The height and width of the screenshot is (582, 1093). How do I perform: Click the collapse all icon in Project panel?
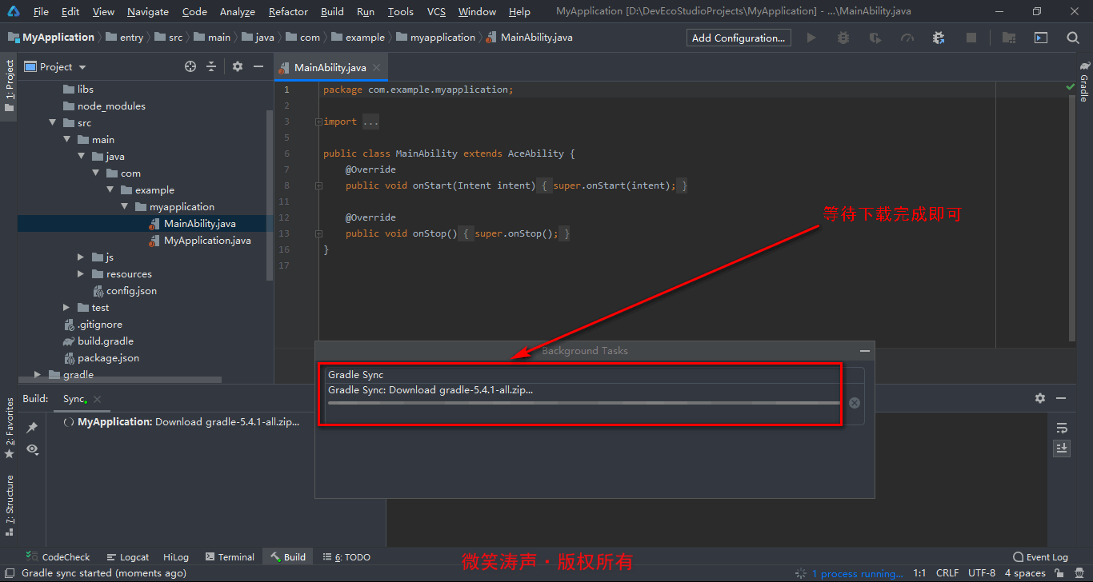211,67
